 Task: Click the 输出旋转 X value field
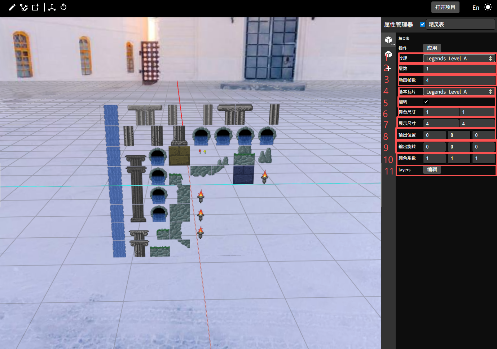(x=435, y=147)
